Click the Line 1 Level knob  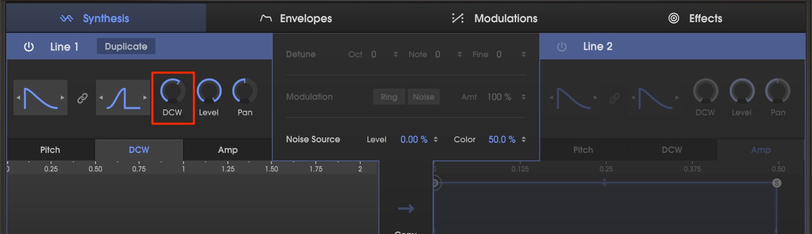(209, 91)
